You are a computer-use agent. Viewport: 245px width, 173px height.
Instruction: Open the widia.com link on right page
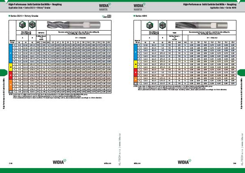pyautogui.click(x=137, y=163)
